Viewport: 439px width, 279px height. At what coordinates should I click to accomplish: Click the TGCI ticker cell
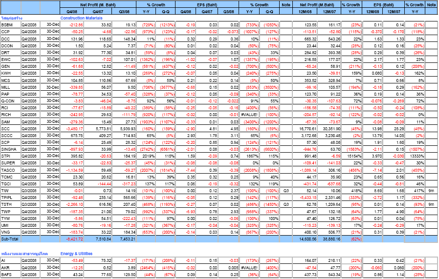(x=11, y=184)
